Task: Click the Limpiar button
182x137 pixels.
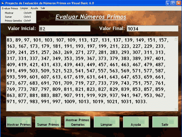Action: 107,122
